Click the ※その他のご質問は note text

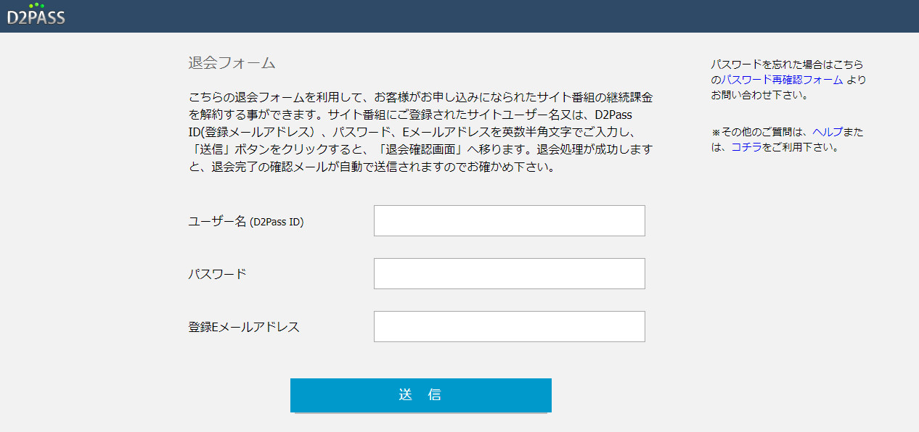(761, 132)
